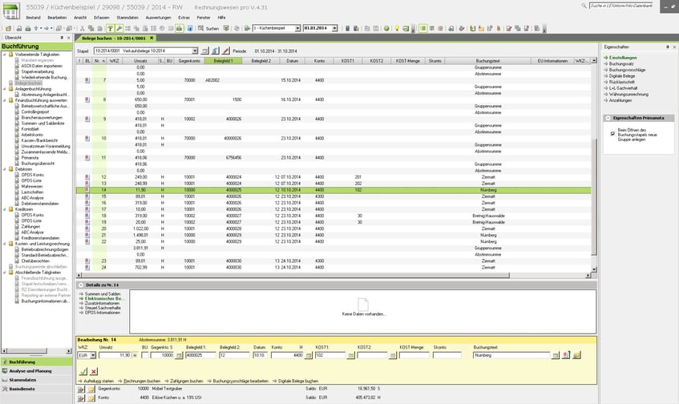Pin the Übersicht panel with the pin icon

coord(62,38)
